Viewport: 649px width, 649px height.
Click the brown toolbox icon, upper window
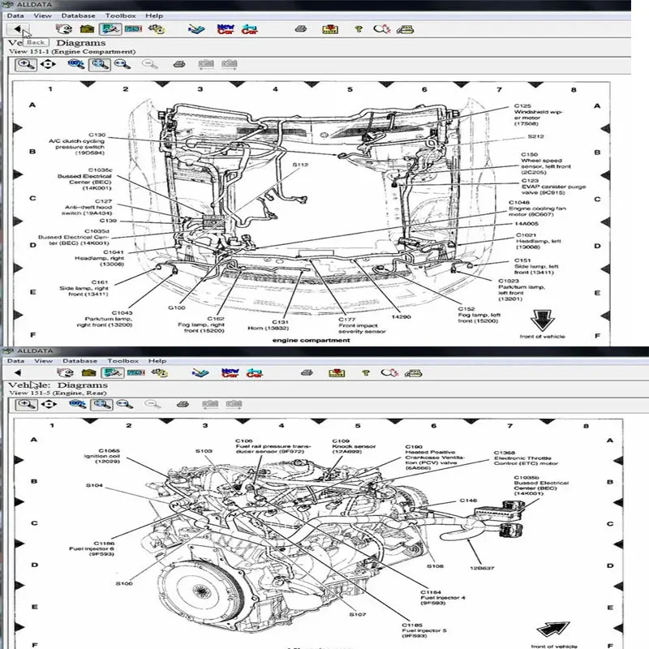pos(87,29)
